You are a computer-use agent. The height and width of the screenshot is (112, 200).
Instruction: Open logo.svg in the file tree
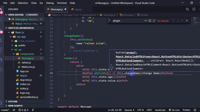(25, 93)
